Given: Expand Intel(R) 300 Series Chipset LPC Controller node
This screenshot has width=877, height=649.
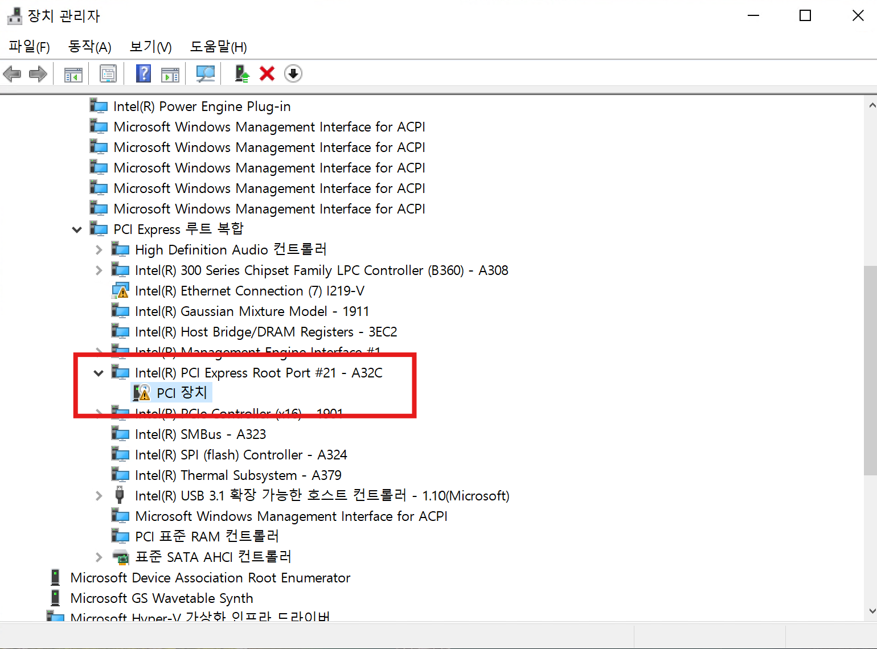Looking at the screenshot, I should [x=99, y=270].
